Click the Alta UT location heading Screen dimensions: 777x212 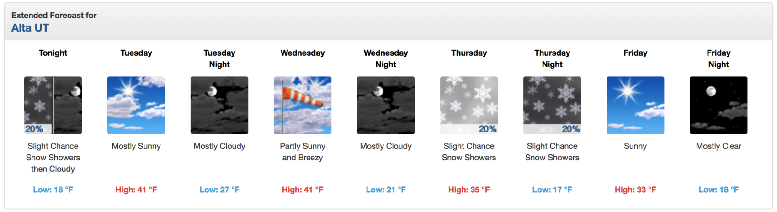coord(30,28)
